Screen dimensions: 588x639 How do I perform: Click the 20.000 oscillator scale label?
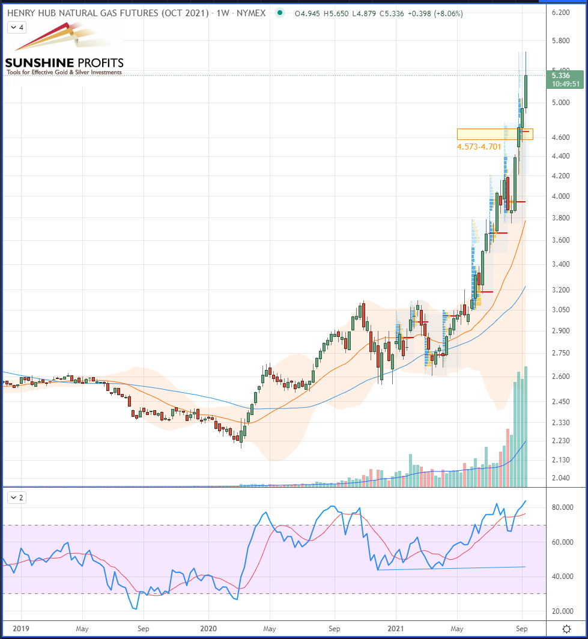(x=562, y=611)
